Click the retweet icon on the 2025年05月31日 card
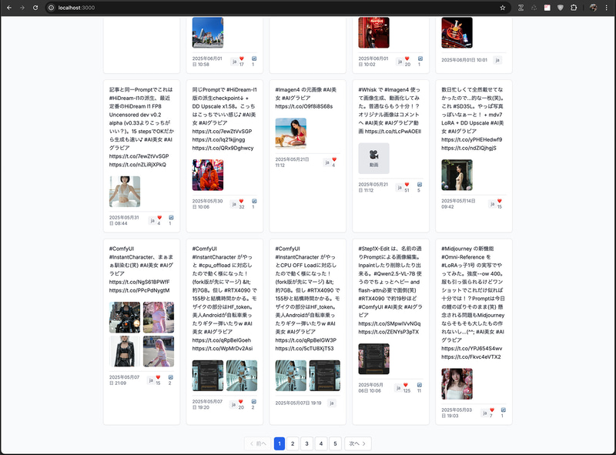Viewport: 616px width, 455px height. point(171,217)
